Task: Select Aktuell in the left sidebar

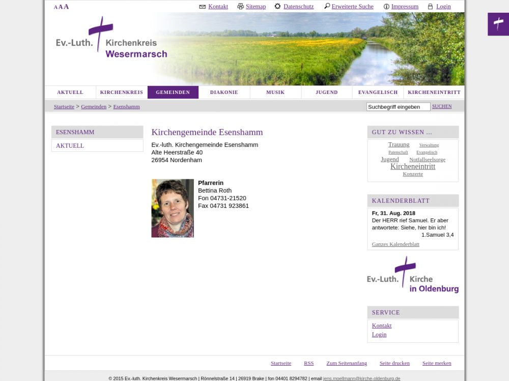Action: click(70, 146)
